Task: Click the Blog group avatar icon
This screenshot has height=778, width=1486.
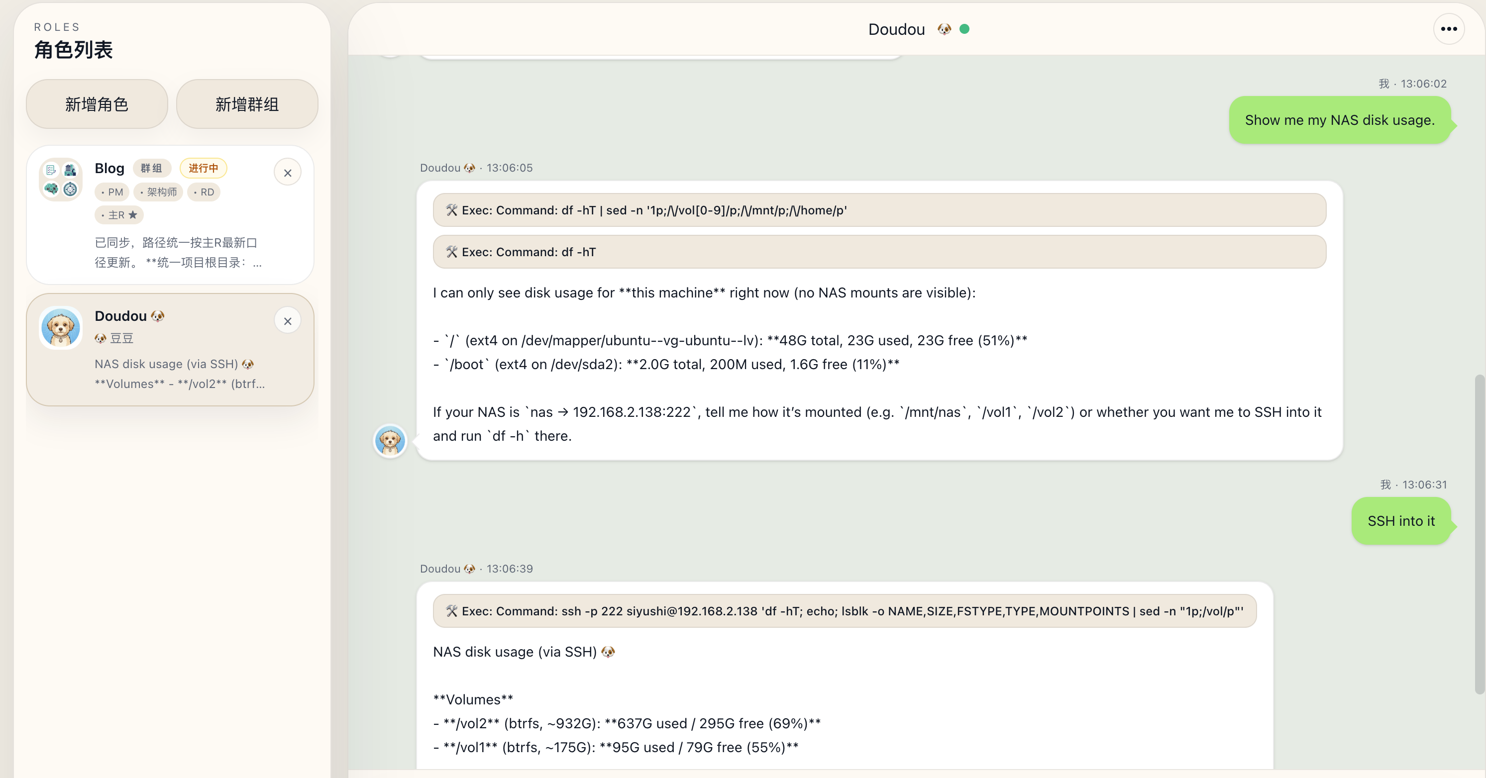Action: (61, 180)
